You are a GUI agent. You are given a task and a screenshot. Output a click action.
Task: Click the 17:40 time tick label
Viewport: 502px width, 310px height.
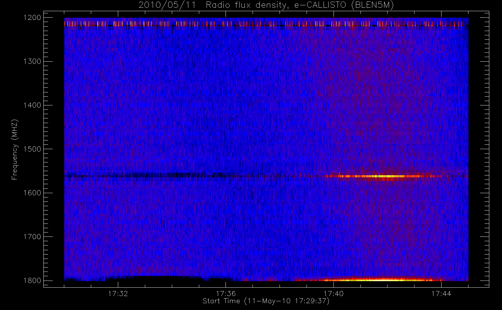tap(334, 294)
